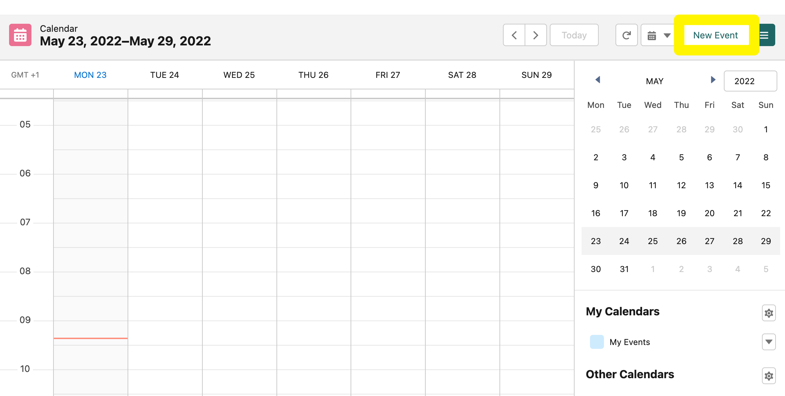The image size is (785, 396).
Task: Select May 18 in mini calendar
Action: pyautogui.click(x=653, y=213)
